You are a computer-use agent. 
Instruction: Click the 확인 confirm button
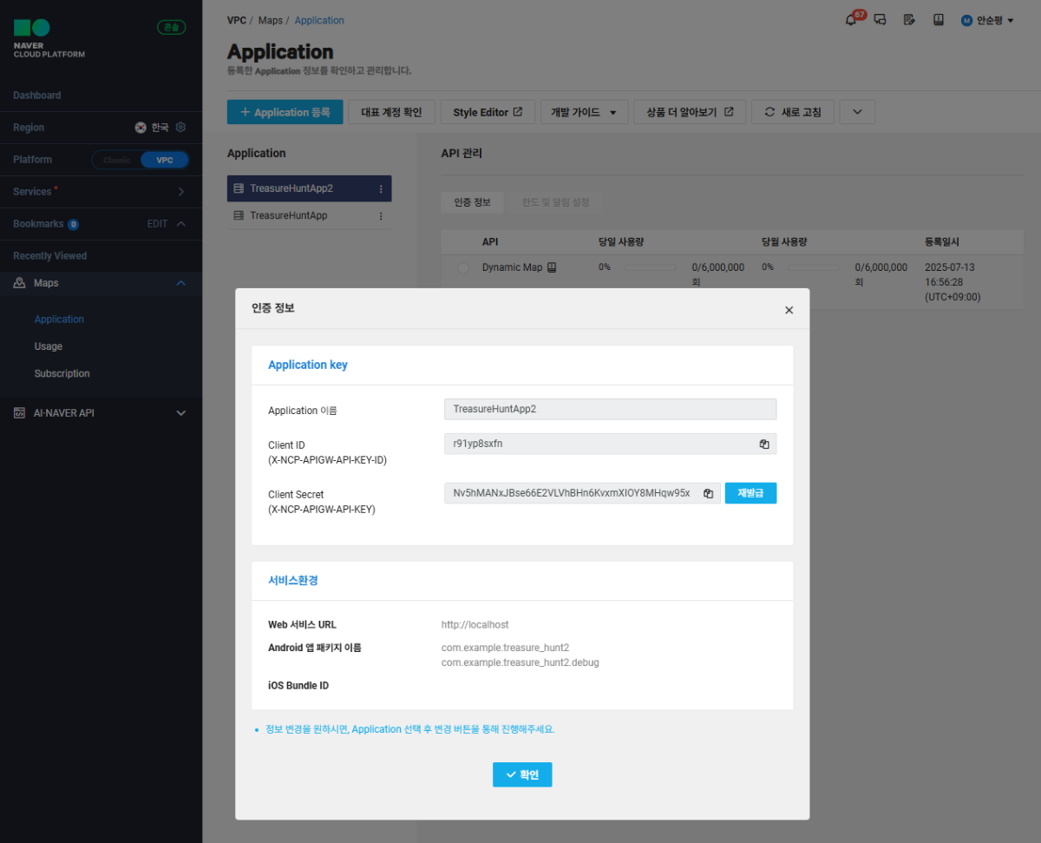[522, 774]
